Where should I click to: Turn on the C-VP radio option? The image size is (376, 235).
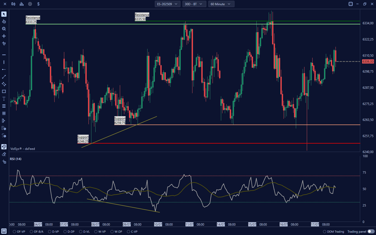(x=128, y=232)
